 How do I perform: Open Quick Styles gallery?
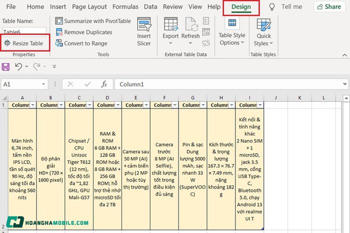click(x=263, y=32)
